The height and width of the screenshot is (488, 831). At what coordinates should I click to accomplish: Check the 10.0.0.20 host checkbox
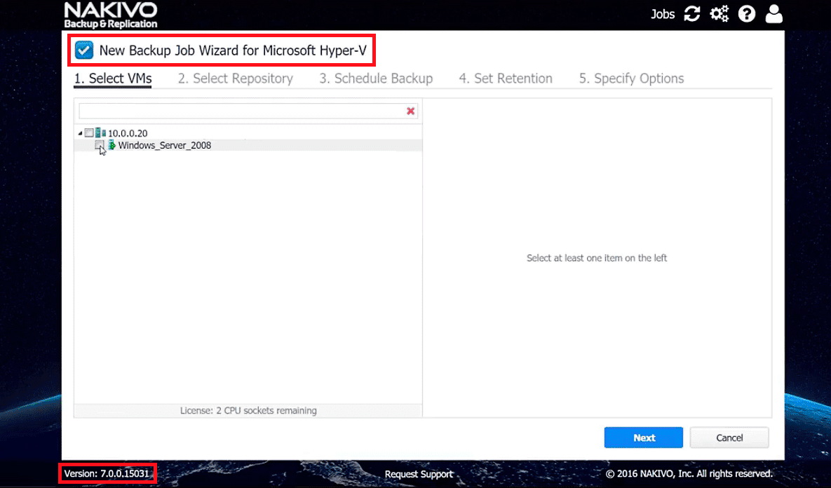pos(89,133)
